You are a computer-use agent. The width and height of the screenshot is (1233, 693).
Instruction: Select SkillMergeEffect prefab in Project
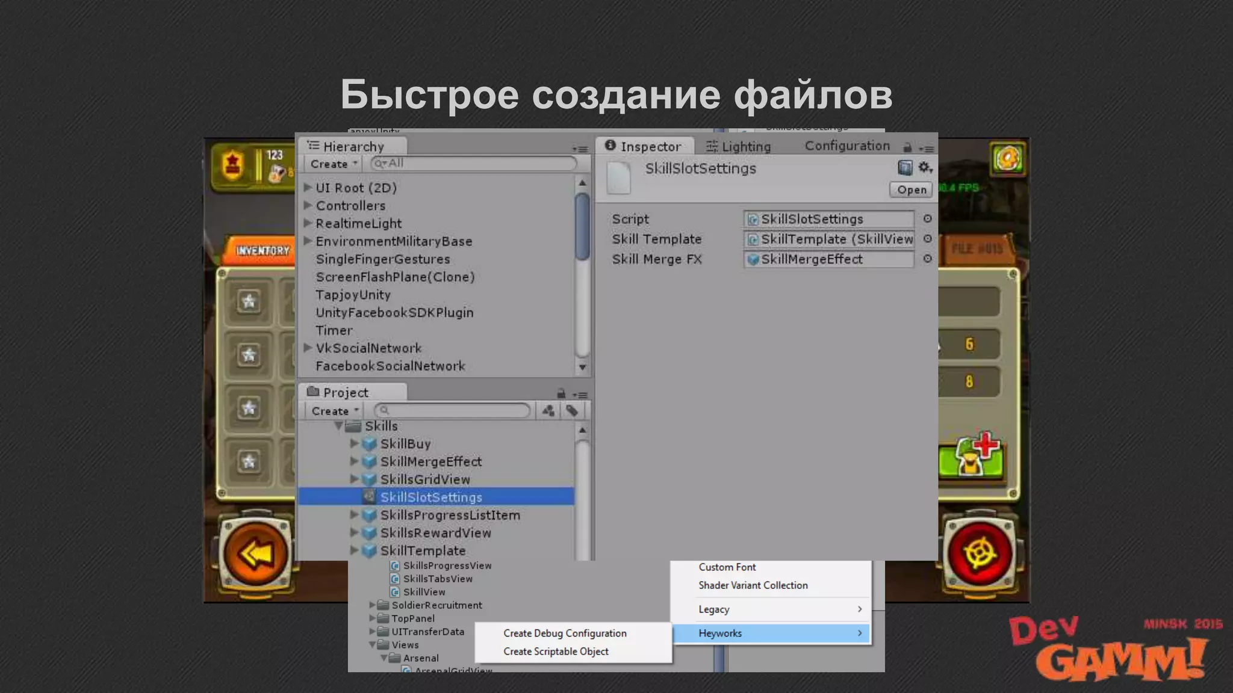pyautogui.click(x=431, y=461)
